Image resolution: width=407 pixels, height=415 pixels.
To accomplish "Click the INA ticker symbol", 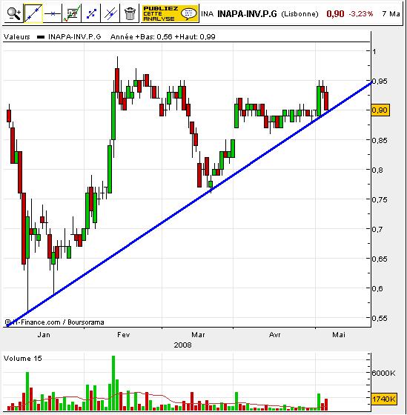I will coord(208,14).
